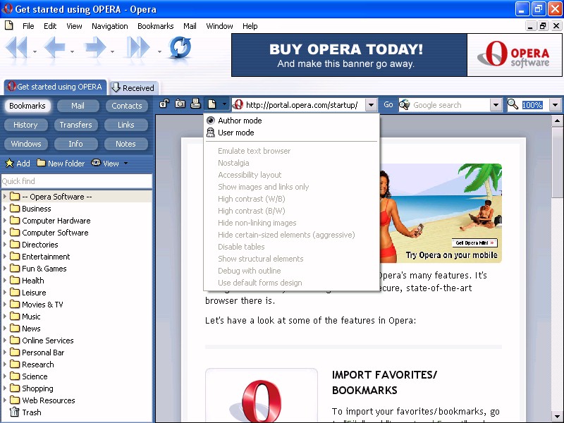Open the zoom percentage dropdown
Screen dimensions: 564x423
tap(556, 105)
